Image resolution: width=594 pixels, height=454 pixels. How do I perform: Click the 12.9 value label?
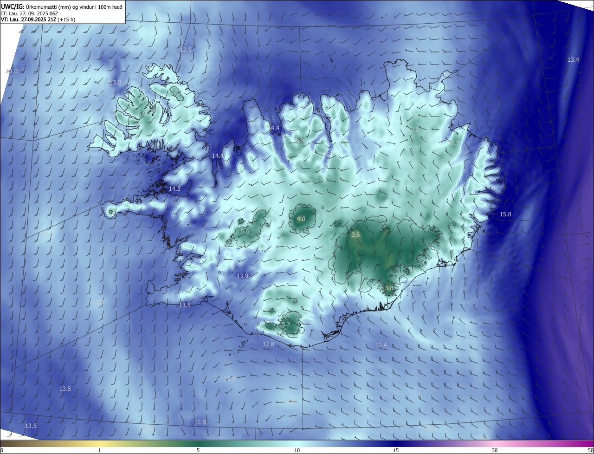click(x=200, y=422)
